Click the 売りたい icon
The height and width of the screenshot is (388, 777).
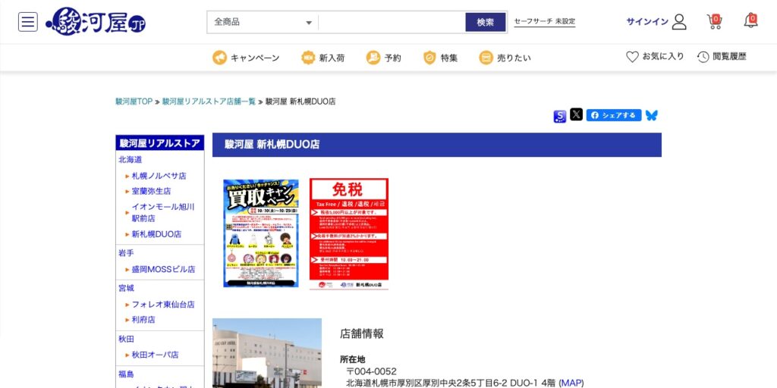(486, 58)
